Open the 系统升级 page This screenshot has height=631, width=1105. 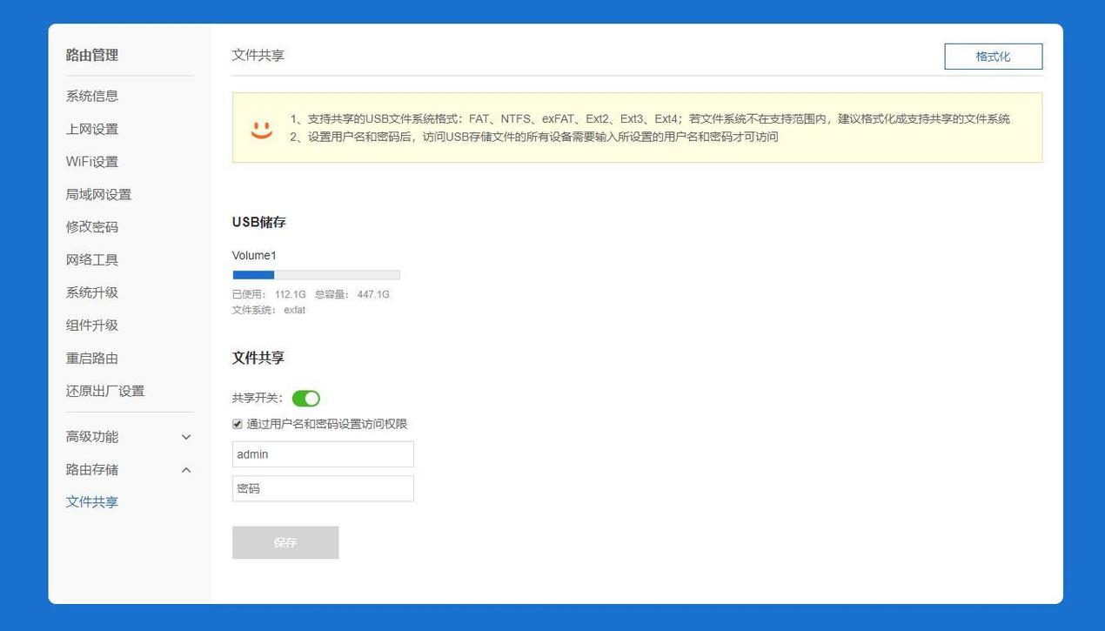91,292
